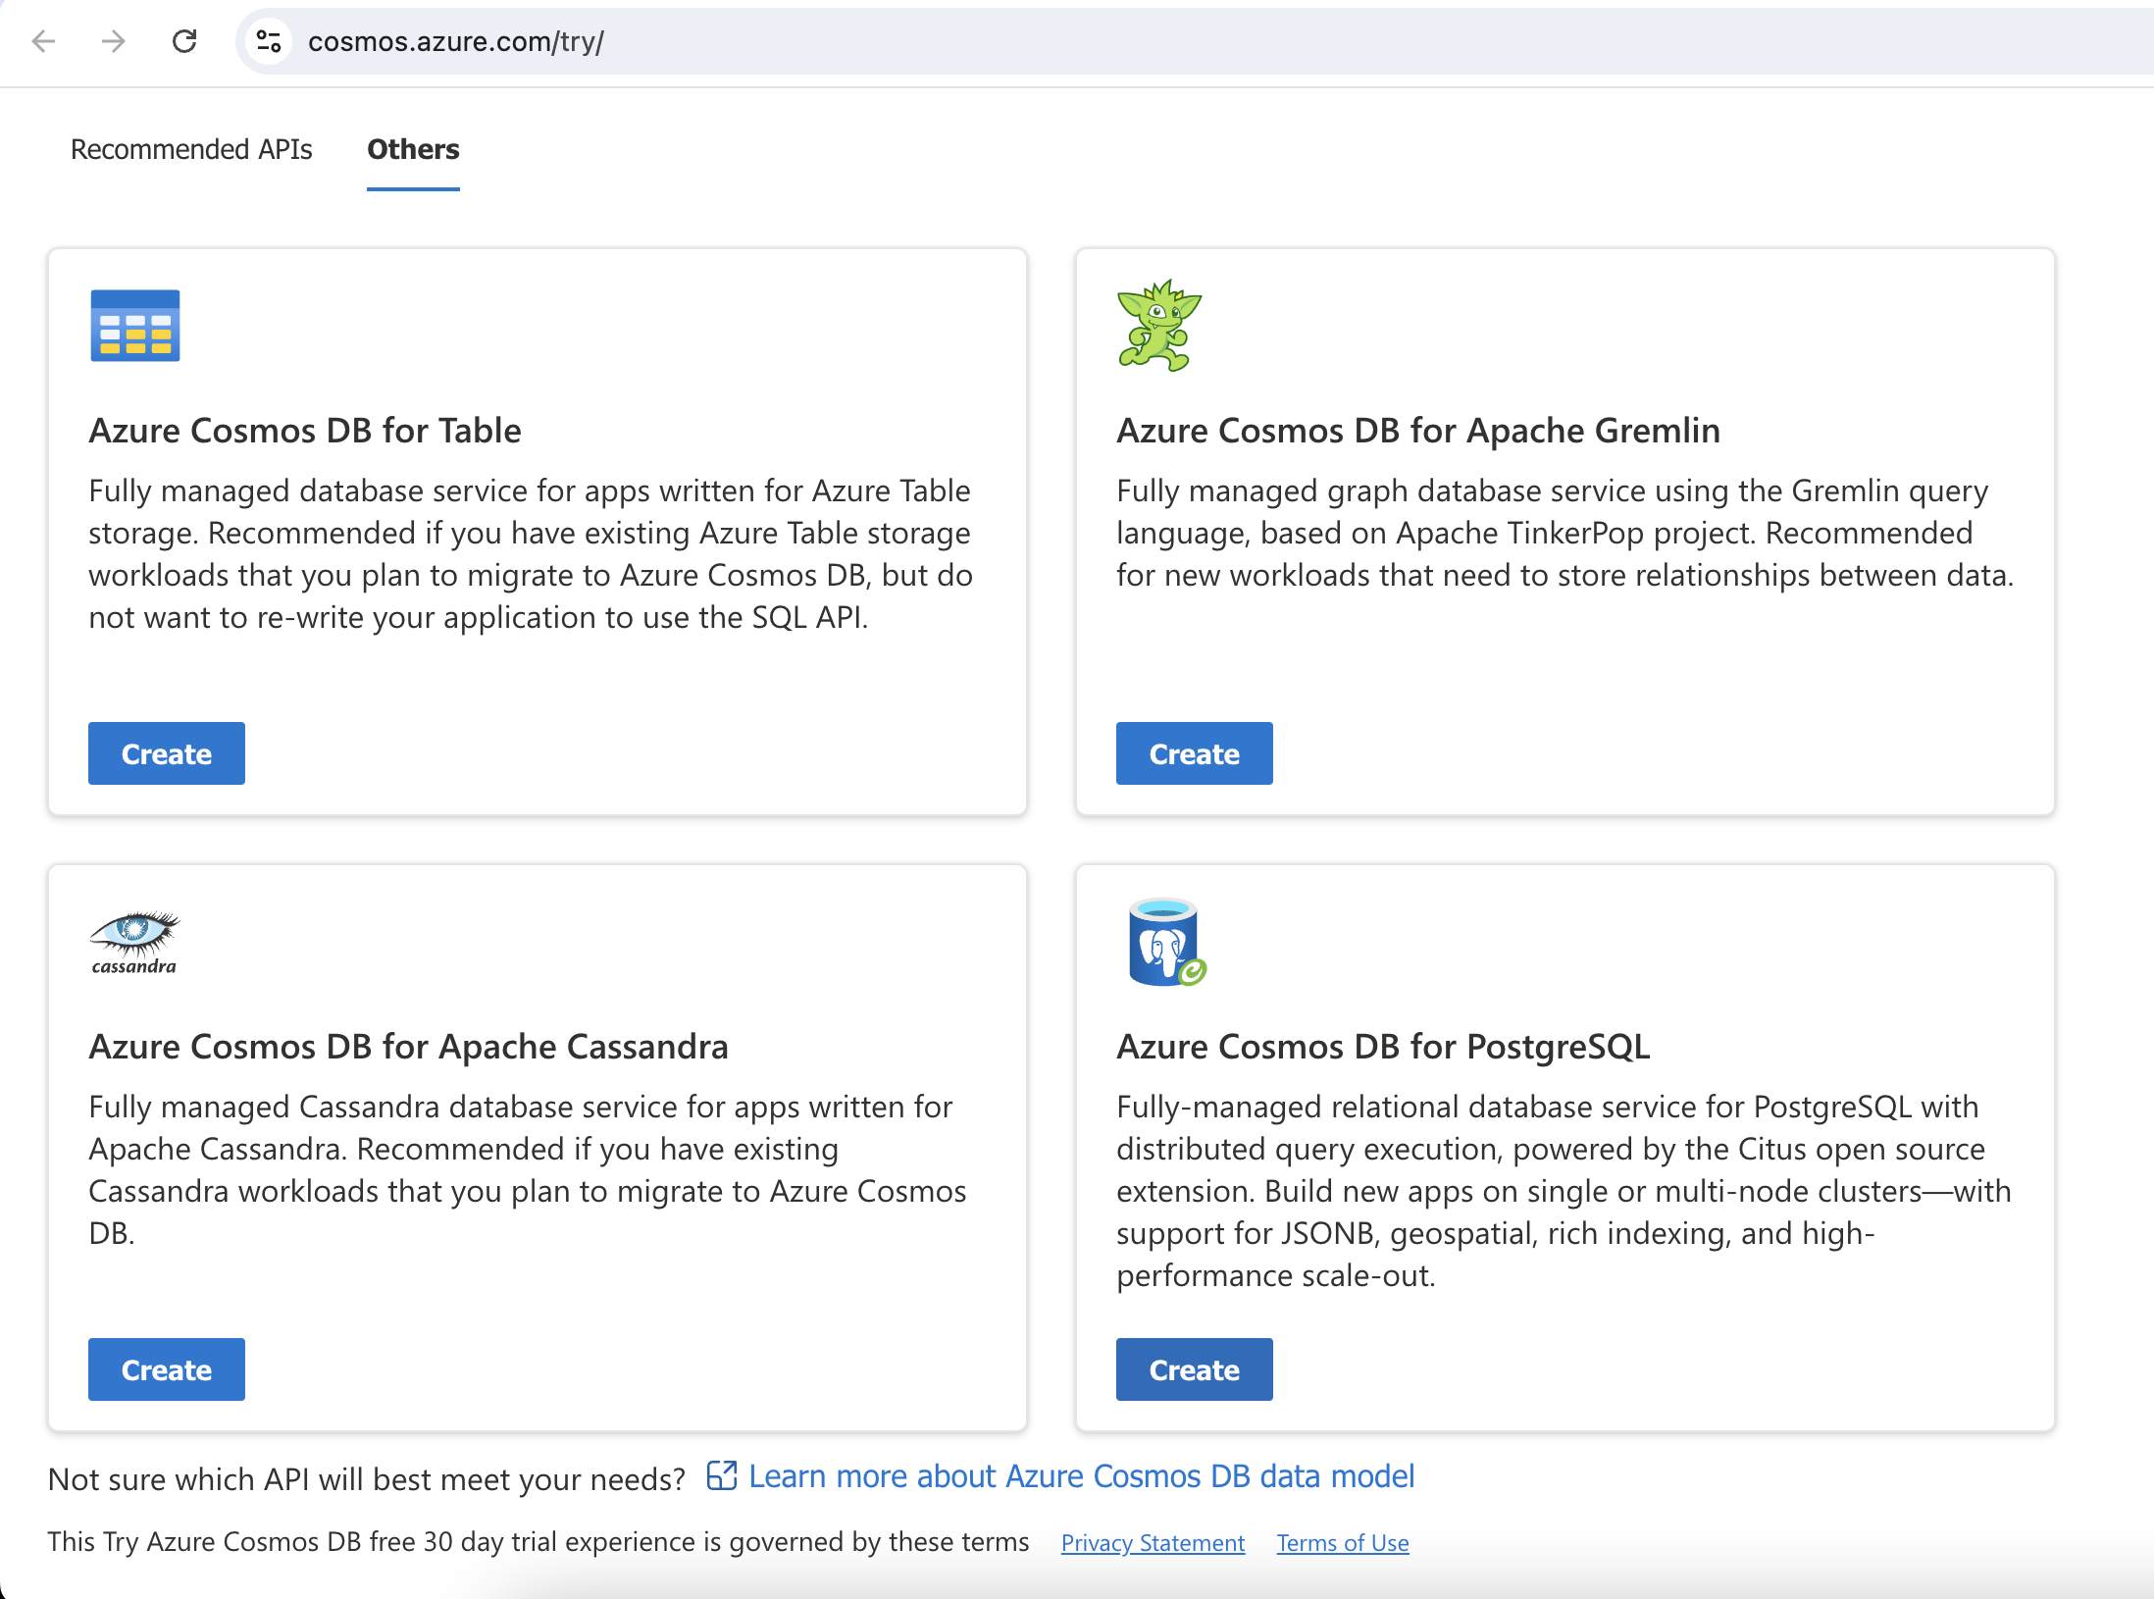Open the Terms of Use link
Screen dimensions: 2154x1599
[1342, 1543]
